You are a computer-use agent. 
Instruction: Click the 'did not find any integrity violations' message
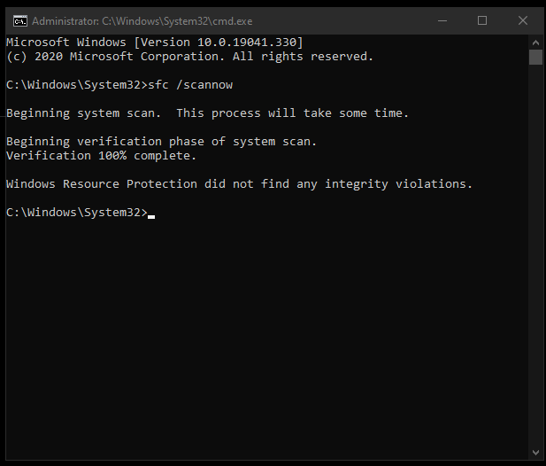coord(338,184)
